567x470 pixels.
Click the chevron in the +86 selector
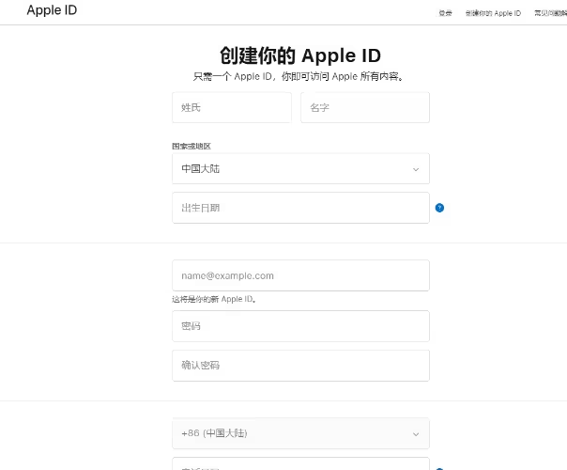click(x=416, y=434)
